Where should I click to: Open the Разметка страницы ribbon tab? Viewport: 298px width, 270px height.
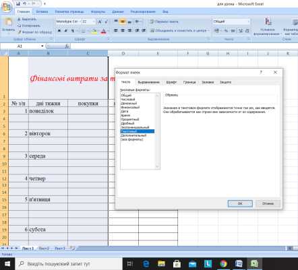pyautogui.click(x=69, y=11)
